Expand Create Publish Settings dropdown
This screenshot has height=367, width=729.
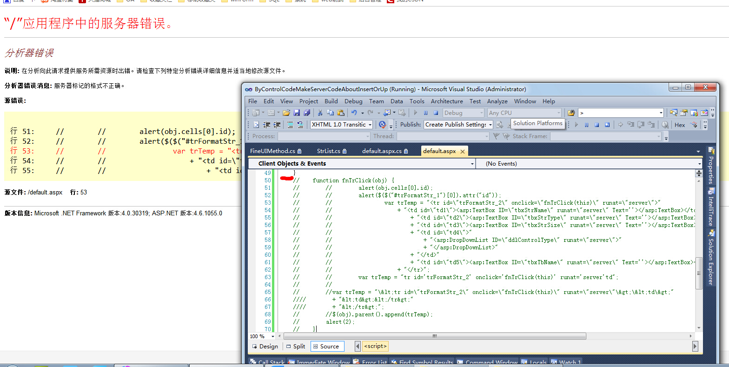(x=490, y=125)
